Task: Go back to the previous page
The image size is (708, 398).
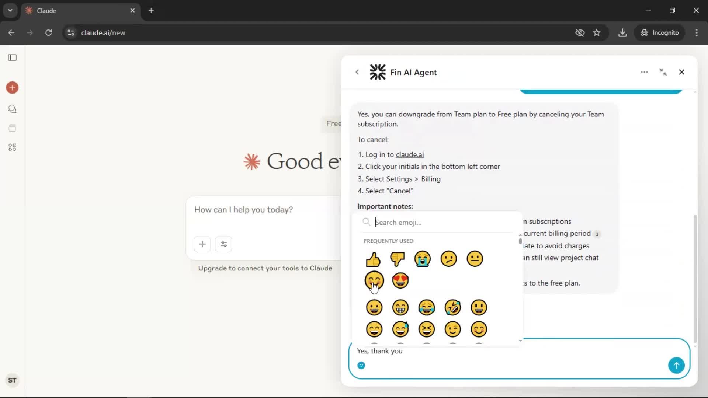Action: tap(11, 33)
